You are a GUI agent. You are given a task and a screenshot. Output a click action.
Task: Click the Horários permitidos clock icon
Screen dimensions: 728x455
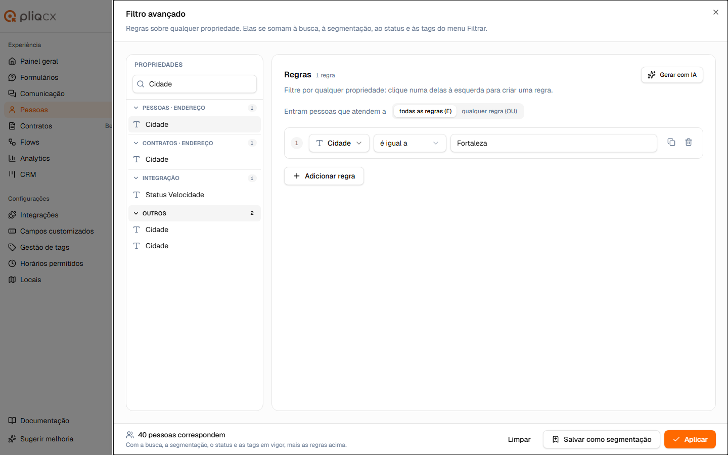pyautogui.click(x=12, y=263)
